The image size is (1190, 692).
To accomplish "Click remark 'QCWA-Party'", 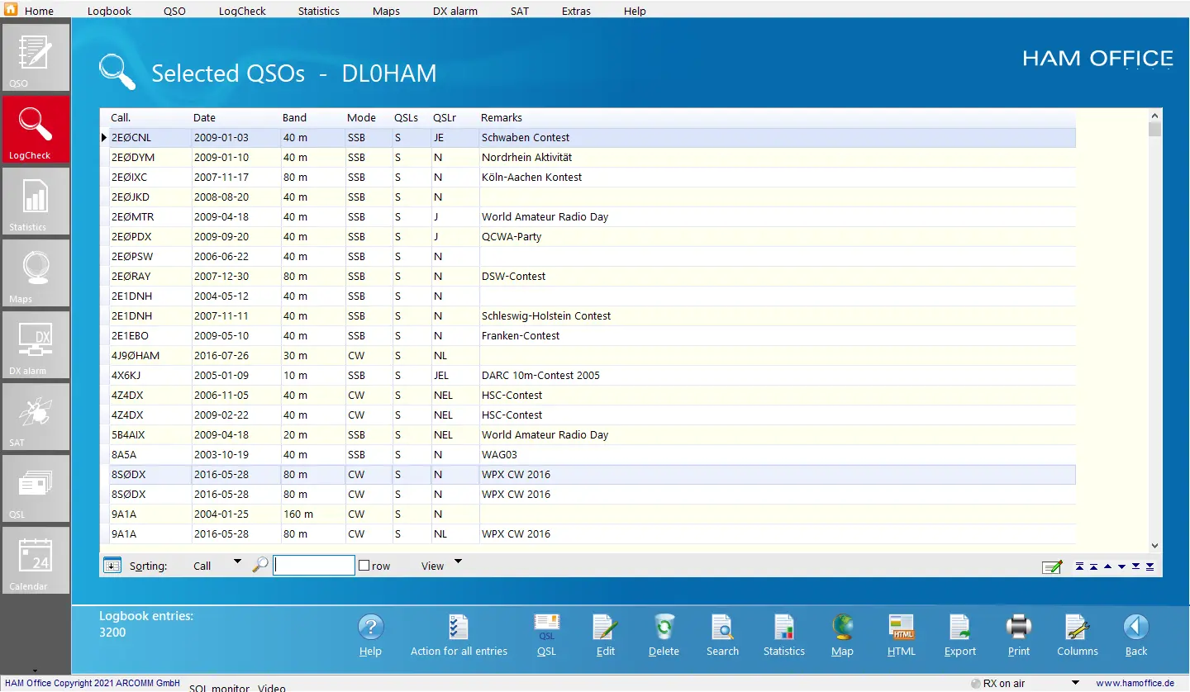I will 512,237.
